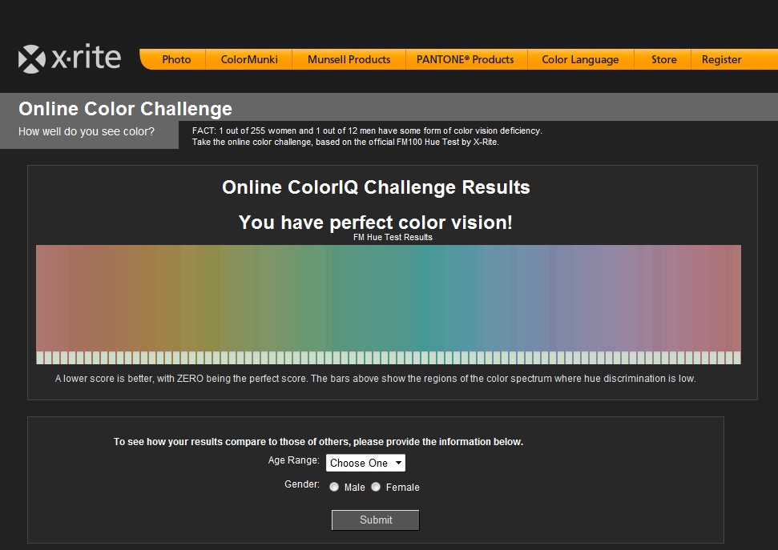The width and height of the screenshot is (778, 550).
Task: Click the 'FM Hue Test Results' label
Action: tap(393, 237)
